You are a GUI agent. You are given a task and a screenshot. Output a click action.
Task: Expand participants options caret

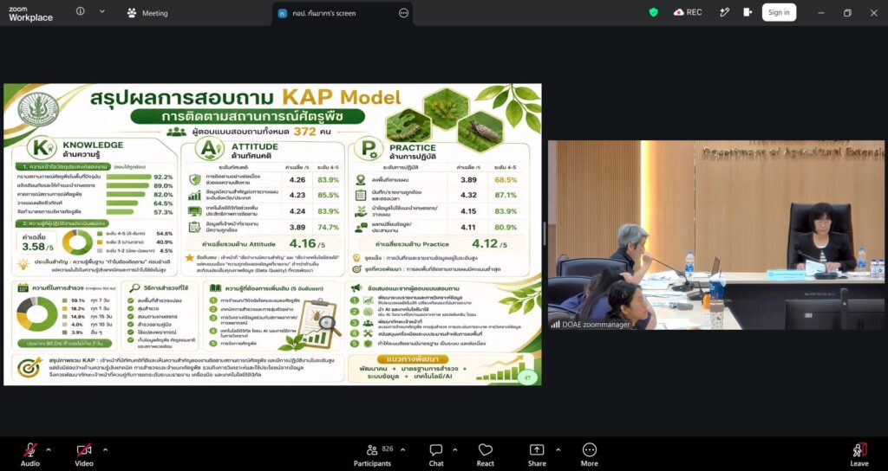point(402,450)
